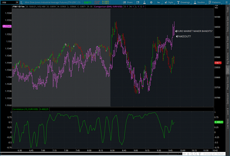Screen dimensions: 230x156
Task: Open the Level II sidebar tab
Action: (x=228, y=112)
